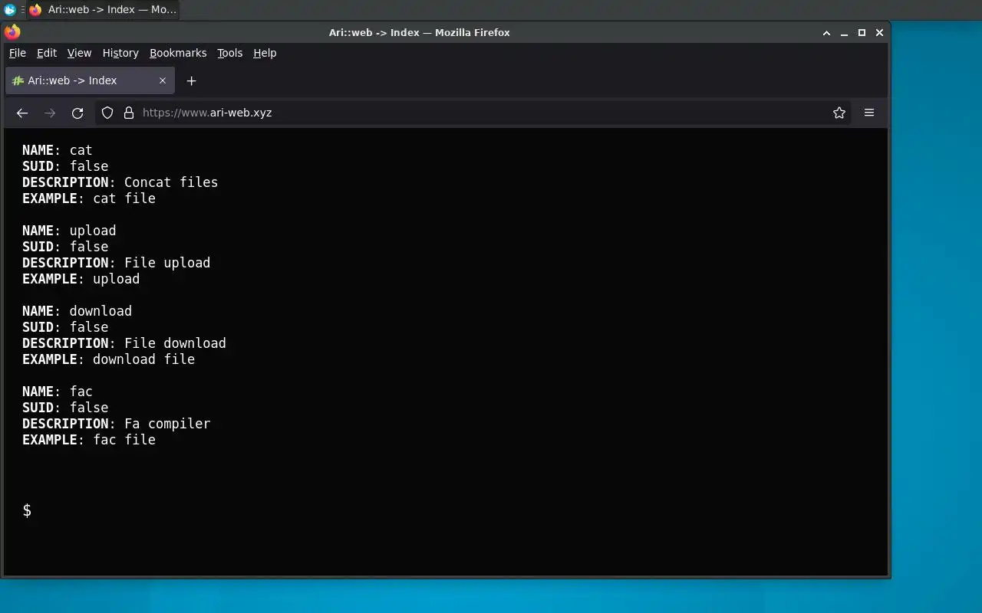
Task: Click 'DESCRIPTION: Fa compiler' text
Action: [x=116, y=424]
